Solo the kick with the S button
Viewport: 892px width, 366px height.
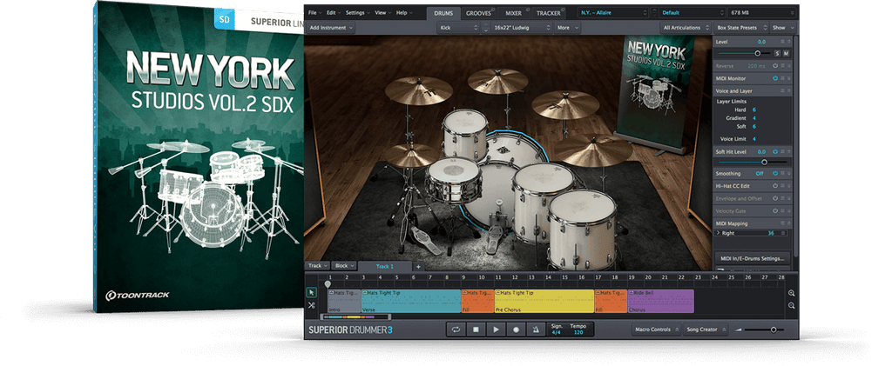(x=777, y=53)
